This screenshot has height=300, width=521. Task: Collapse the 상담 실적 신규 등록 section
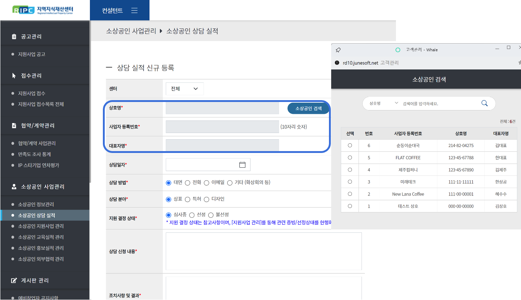pyautogui.click(x=109, y=68)
